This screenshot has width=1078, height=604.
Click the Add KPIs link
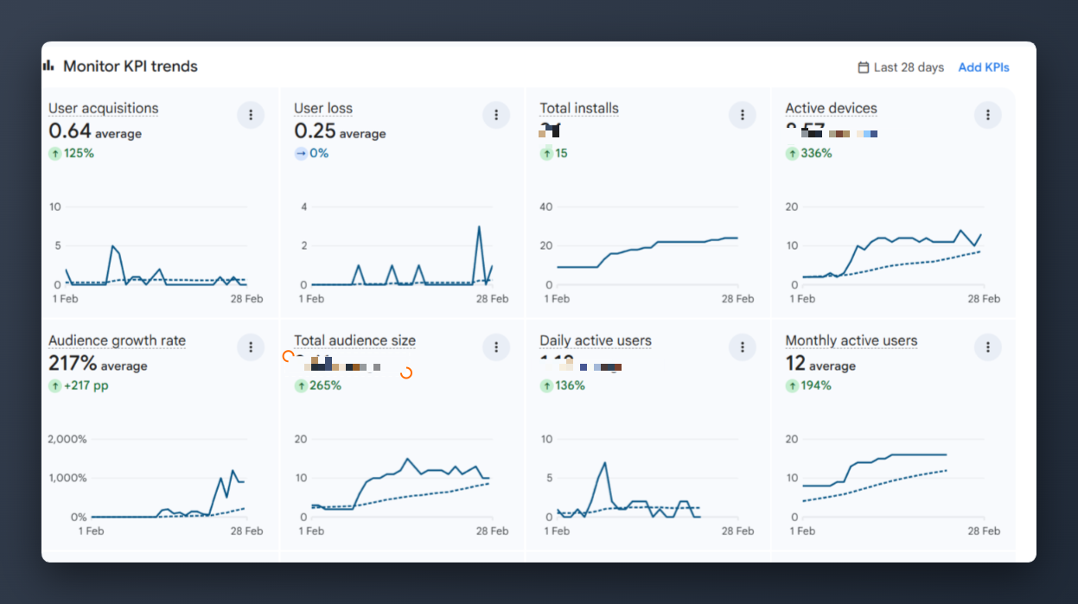click(984, 67)
